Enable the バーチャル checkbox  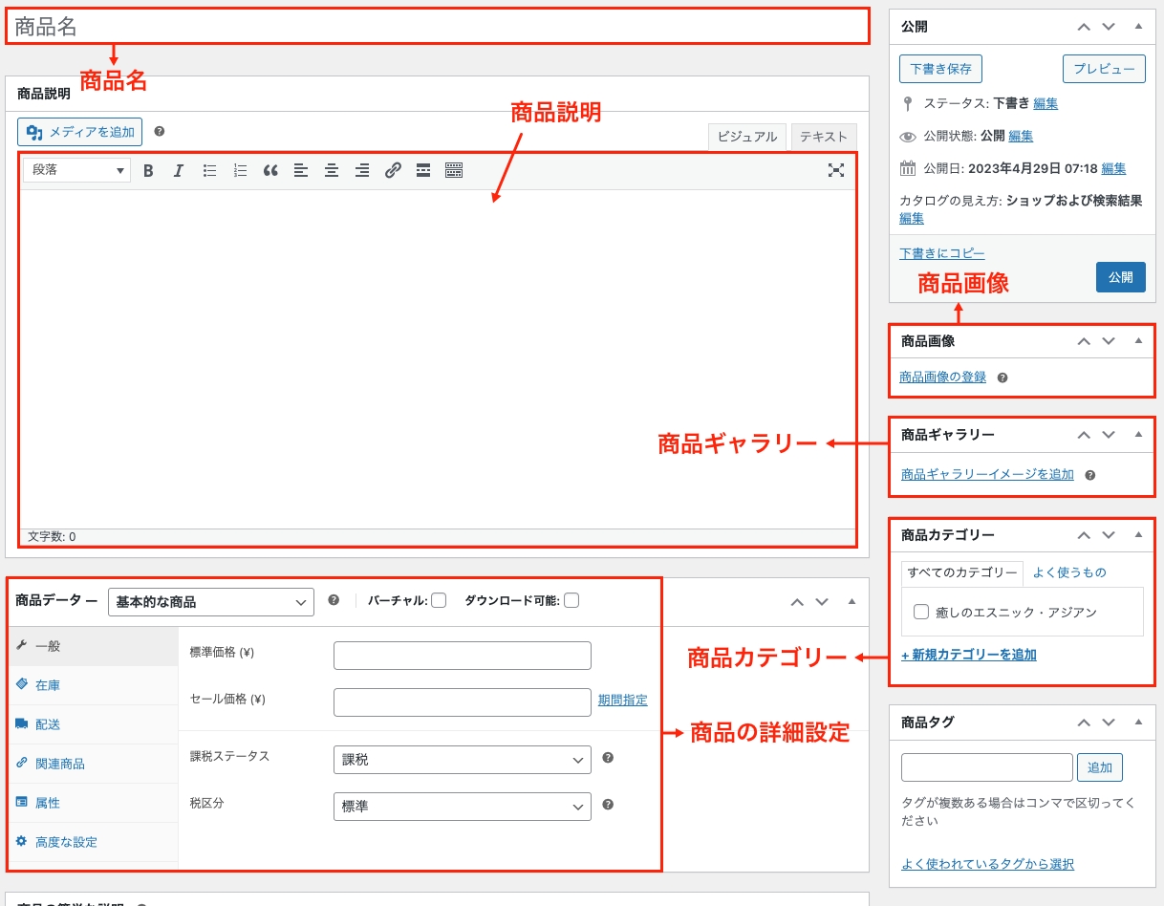click(439, 601)
